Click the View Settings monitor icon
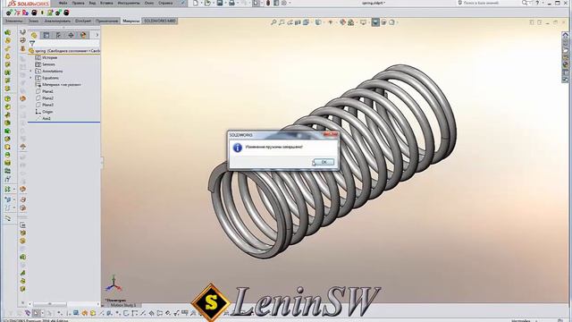The image size is (572, 322). 363,22
